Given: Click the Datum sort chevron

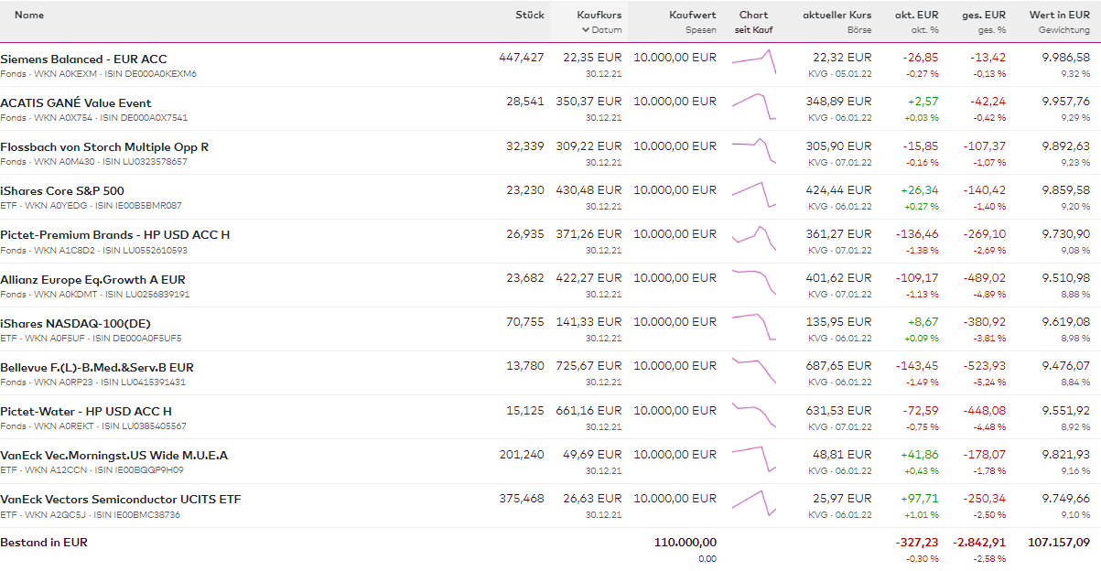Looking at the screenshot, I should (586, 30).
